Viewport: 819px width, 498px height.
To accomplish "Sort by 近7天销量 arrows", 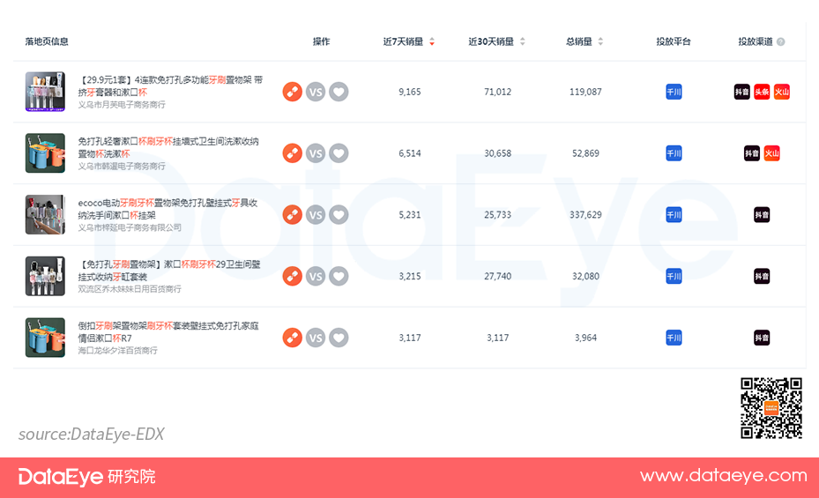I will click(432, 41).
